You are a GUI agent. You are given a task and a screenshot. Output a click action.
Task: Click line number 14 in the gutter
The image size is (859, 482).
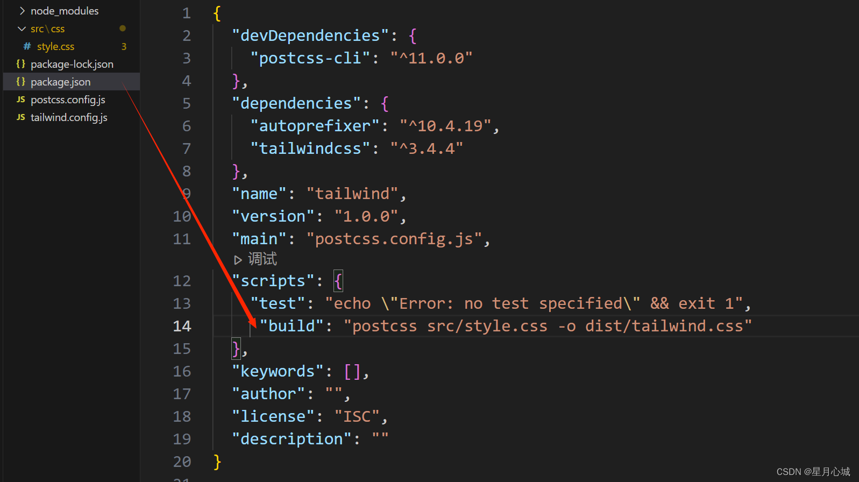click(x=182, y=326)
